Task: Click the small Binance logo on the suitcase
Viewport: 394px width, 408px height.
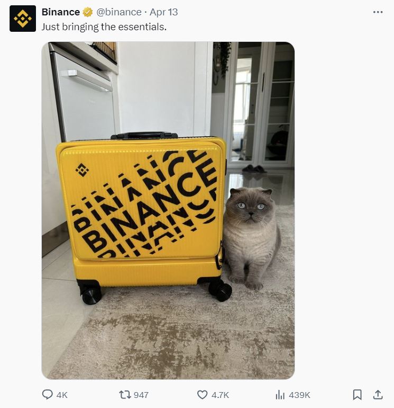Action: tap(82, 170)
